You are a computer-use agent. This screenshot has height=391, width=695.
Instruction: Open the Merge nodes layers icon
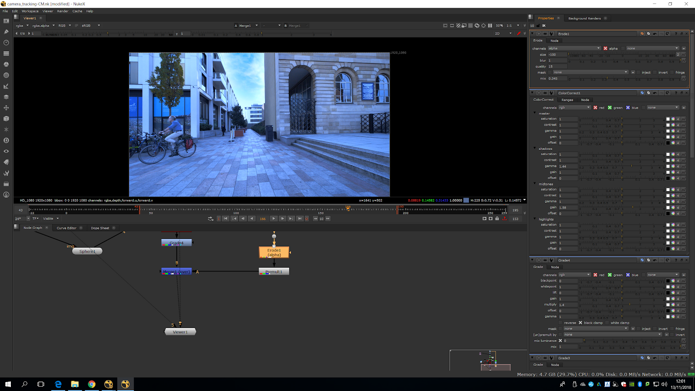click(6, 97)
